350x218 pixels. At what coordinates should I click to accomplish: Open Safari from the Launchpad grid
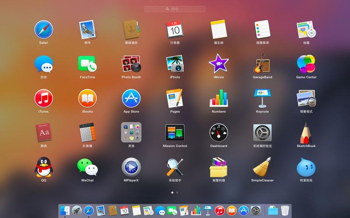point(43,30)
